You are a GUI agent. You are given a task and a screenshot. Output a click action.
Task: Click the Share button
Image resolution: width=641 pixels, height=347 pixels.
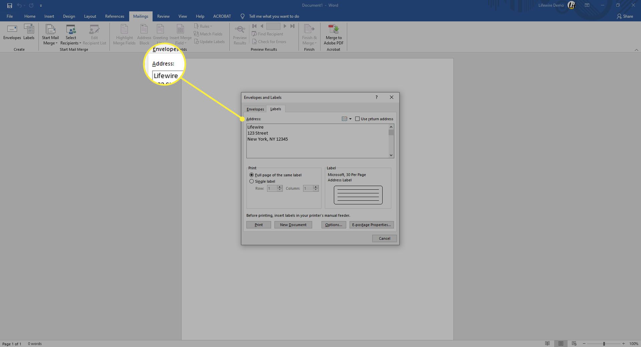[x=625, y=16]
